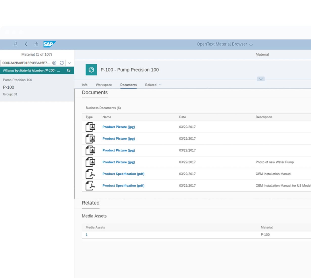Switch to the Info tab

pyautogui.click(x=85, y=85)
